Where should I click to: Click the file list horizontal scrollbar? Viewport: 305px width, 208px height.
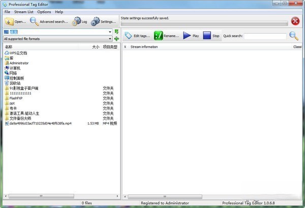41,195
